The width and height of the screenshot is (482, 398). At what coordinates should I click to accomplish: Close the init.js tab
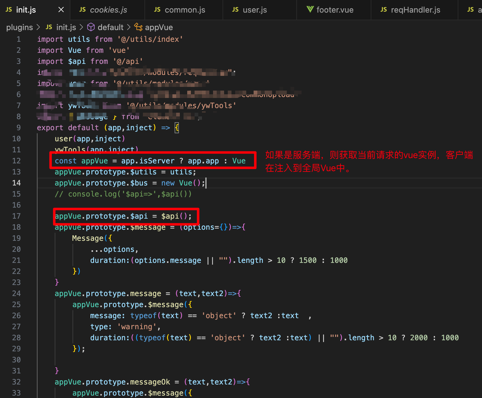coord(61,10)
